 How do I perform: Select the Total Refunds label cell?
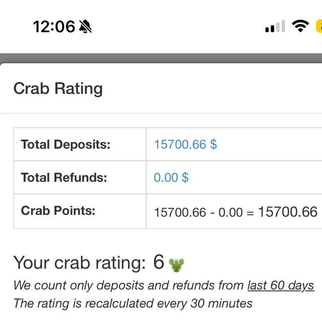(64, 177)
